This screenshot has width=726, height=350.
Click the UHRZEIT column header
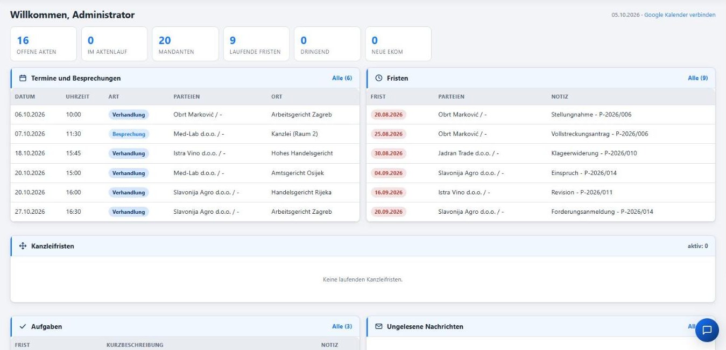pyautogui.click(x=77, y=97)
